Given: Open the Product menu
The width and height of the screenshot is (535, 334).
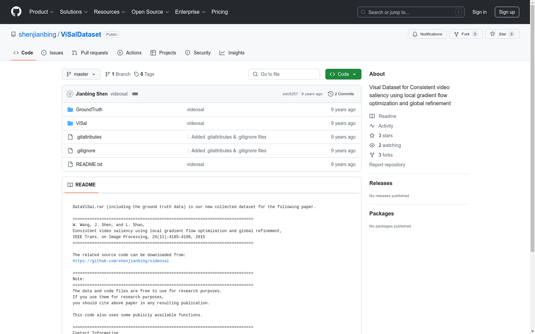Looking at the screenshot, I should [41, 12].
